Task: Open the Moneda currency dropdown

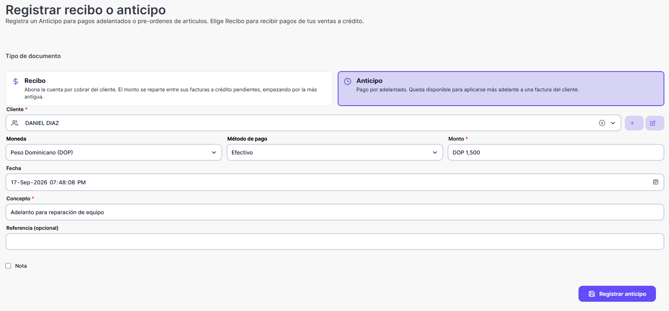Action: point(114,152)
